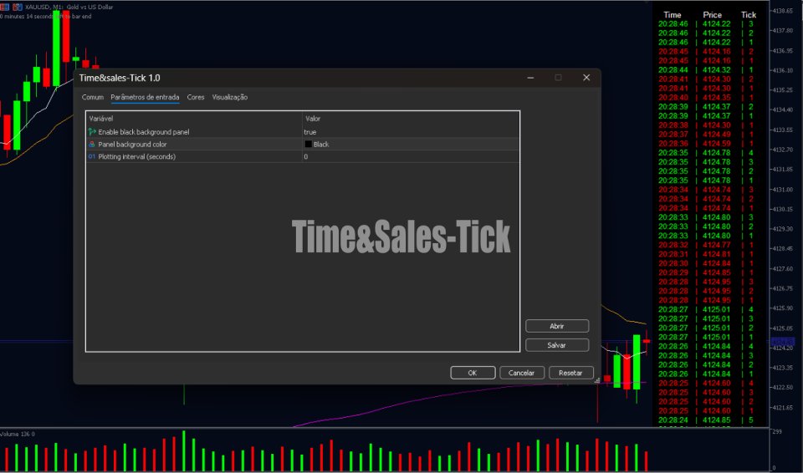Click price axis label 4128.45

783,249
